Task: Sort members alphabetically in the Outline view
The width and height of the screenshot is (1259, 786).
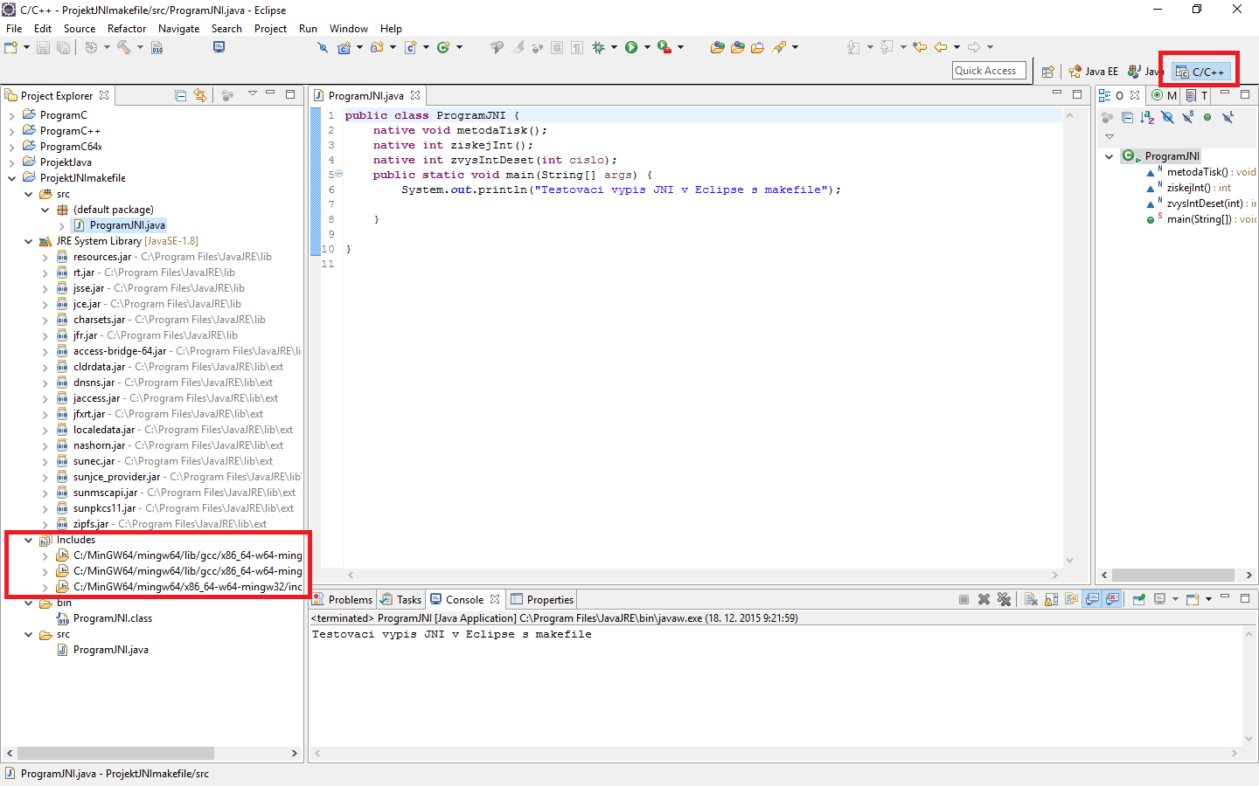Action: [x=1147, y=117]
